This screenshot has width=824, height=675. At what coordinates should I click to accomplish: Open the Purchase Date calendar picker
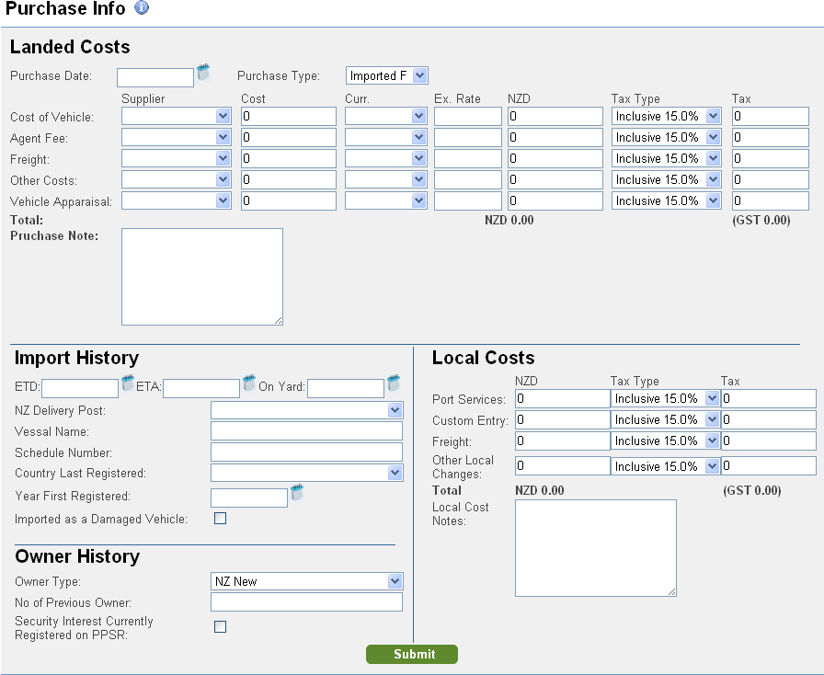point(203,72)
